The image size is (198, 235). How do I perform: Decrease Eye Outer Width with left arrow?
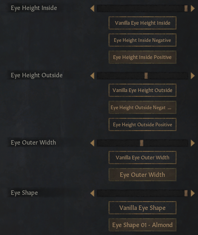92,143
